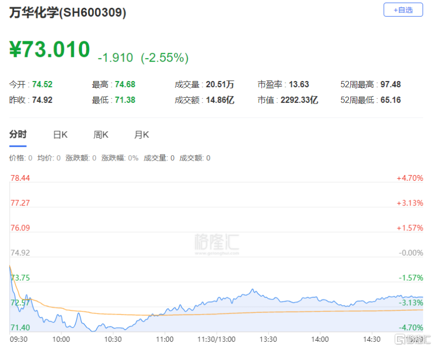Click the 74.92 baseline axis label
Screen dimensions: 434x348
point(20,253)
